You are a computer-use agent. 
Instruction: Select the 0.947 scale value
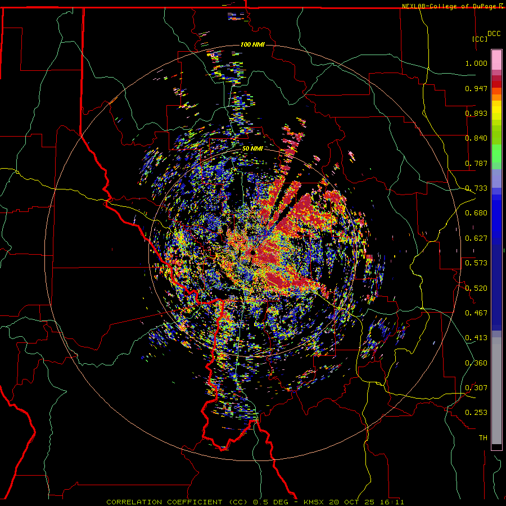(476, 88)
